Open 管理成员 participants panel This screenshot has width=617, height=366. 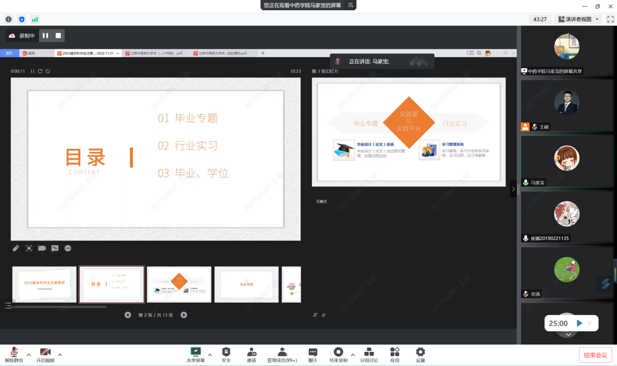click(x=282, y=352)
